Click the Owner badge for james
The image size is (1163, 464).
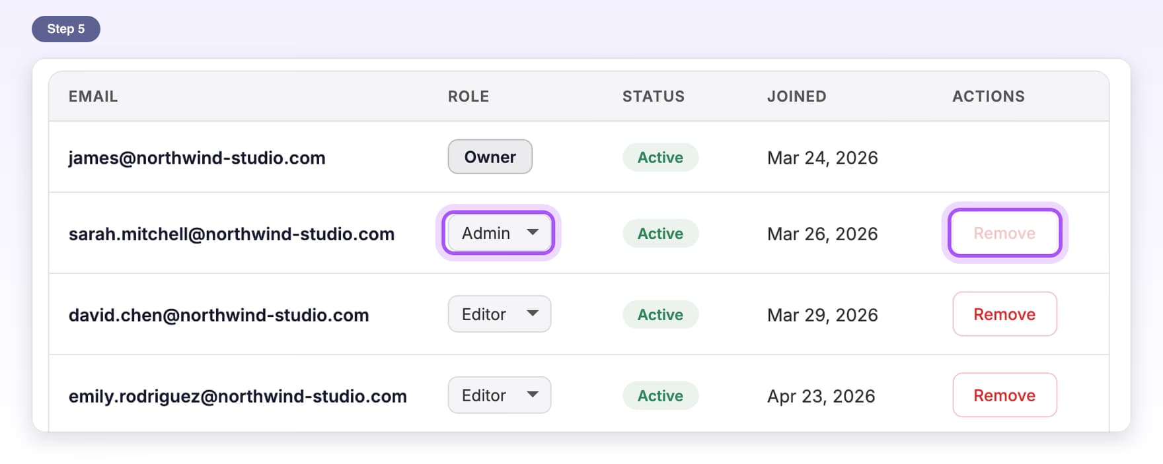(490, 157)
